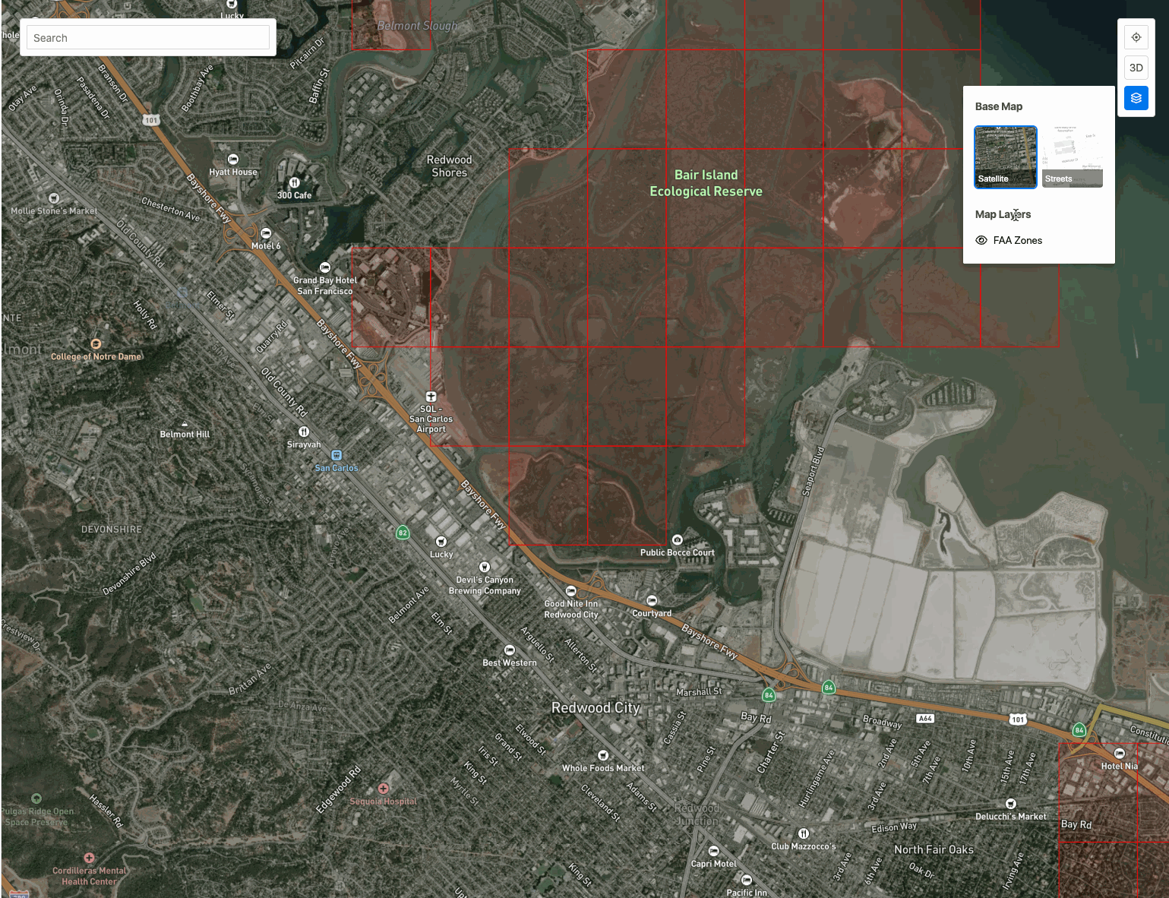Click the 300 Cafe restaurant icon
Screen dimensions: 1169x898
click(294, 183)
